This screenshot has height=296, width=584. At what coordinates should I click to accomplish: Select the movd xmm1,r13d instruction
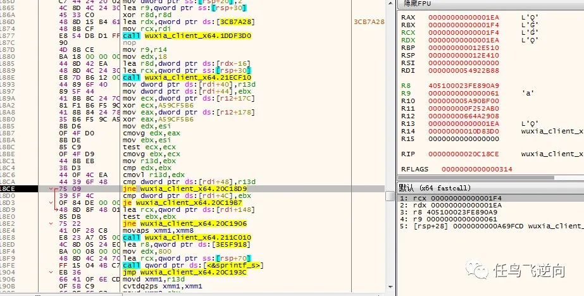[154, 280]
